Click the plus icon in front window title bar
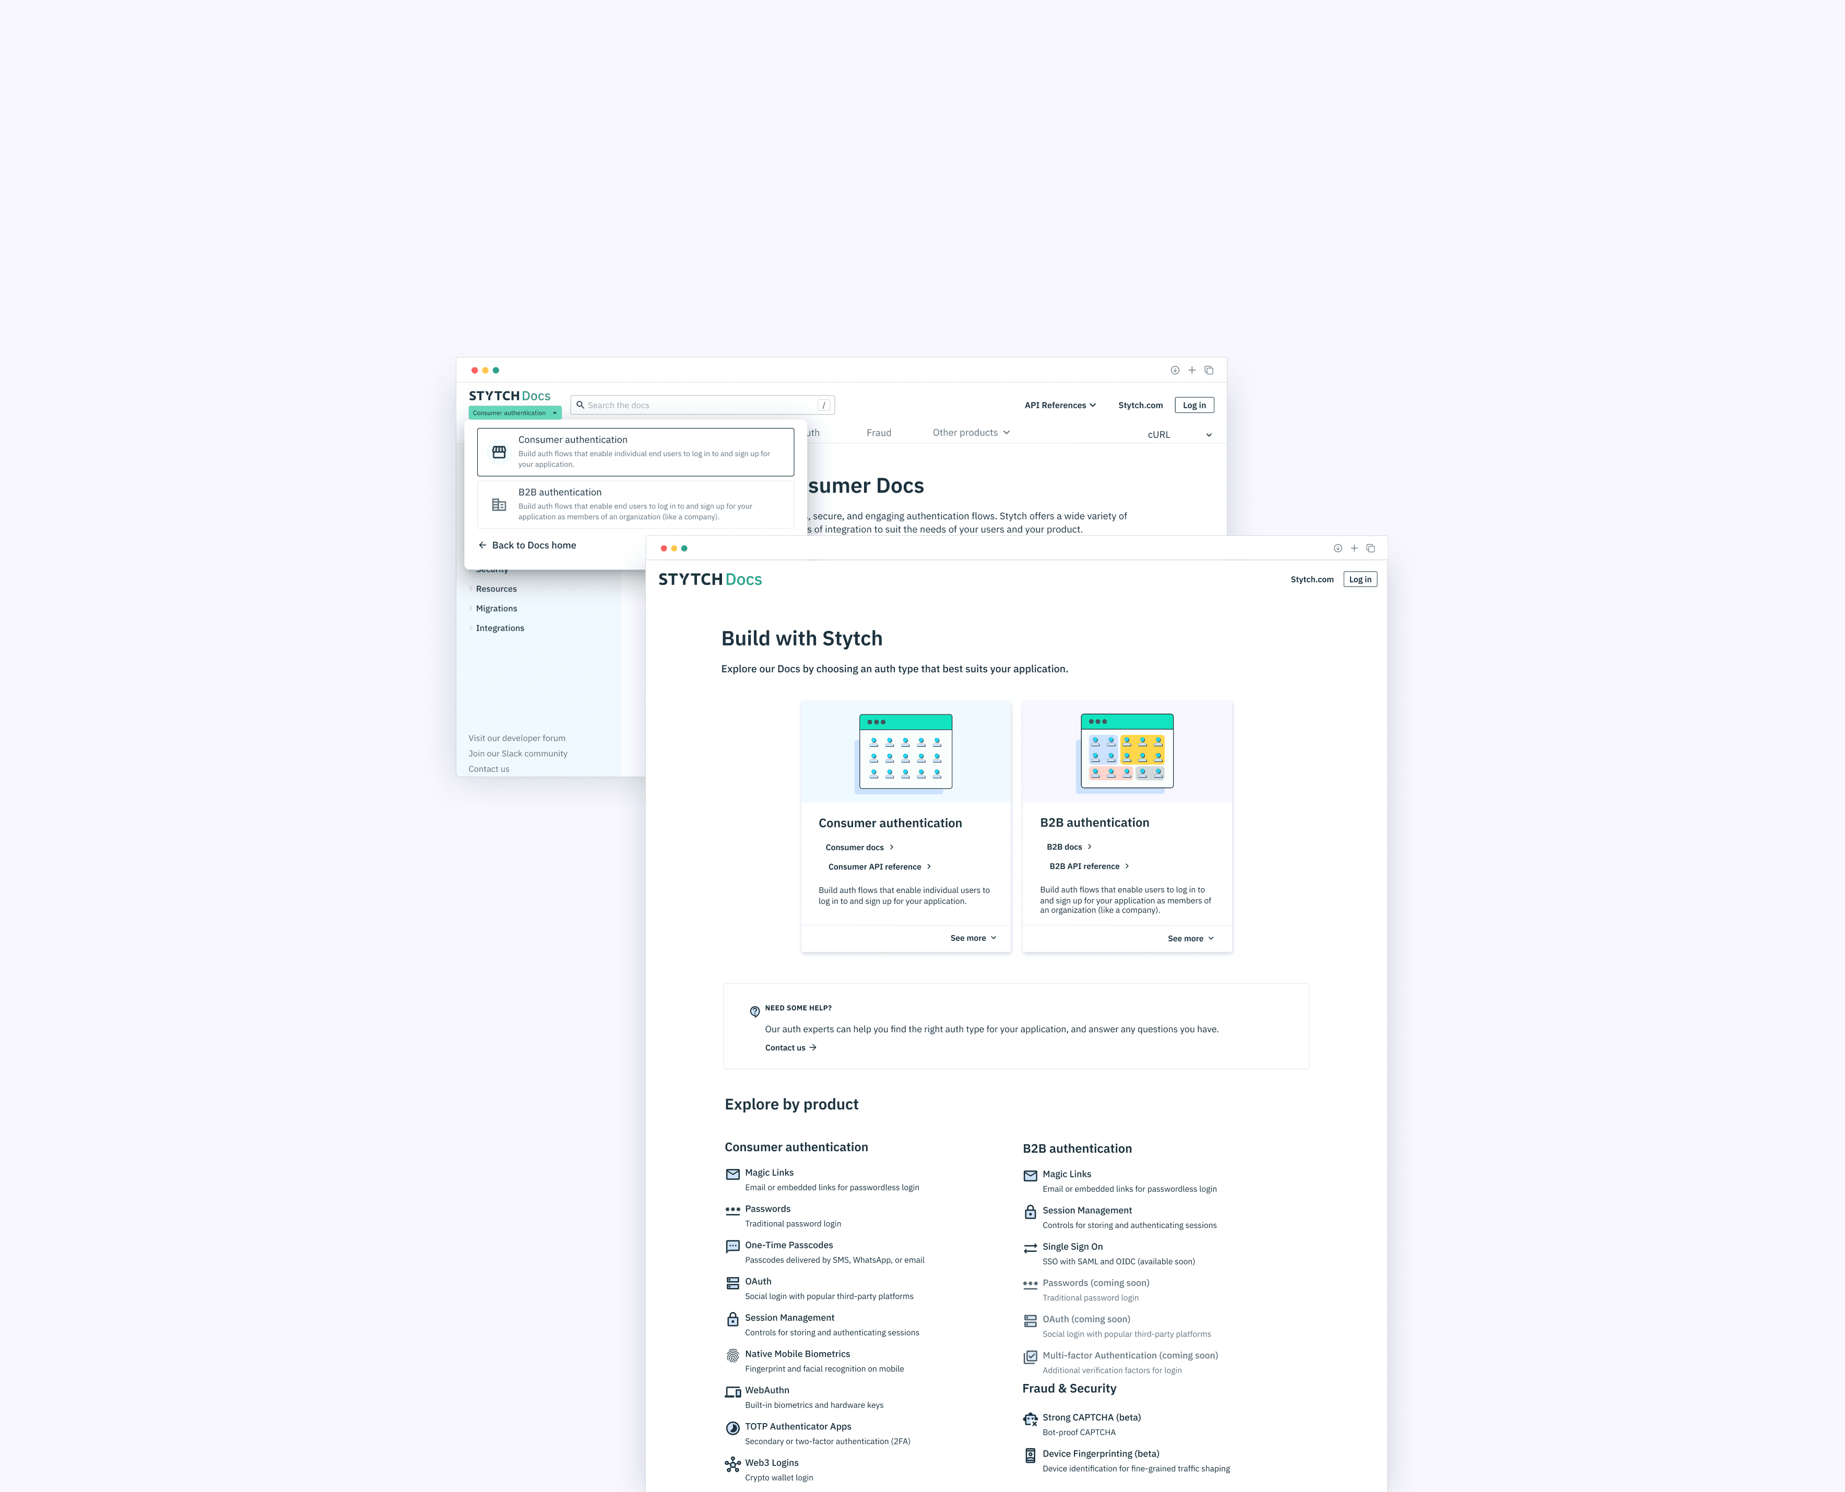Screen dimensions: 1845x1492 1354,548
